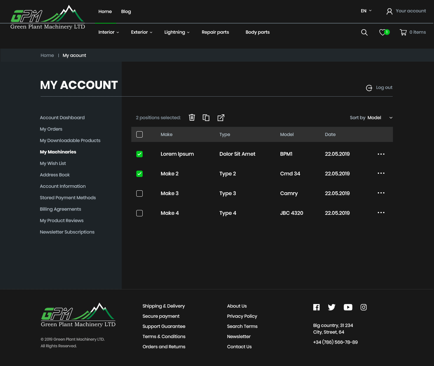Expand the Interior menu dropdown
This screenshot has height=366, width=434.
click(109, 32)
